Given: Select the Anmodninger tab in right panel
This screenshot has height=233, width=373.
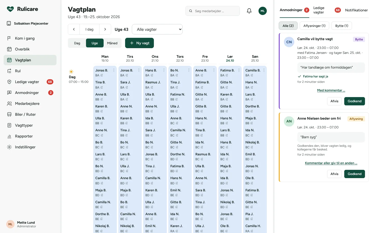Looking at the screenshot, I should tap(294, 10).
